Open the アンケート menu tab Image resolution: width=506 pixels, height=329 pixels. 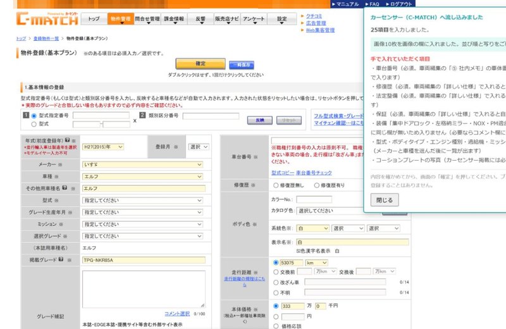[254, 19]
